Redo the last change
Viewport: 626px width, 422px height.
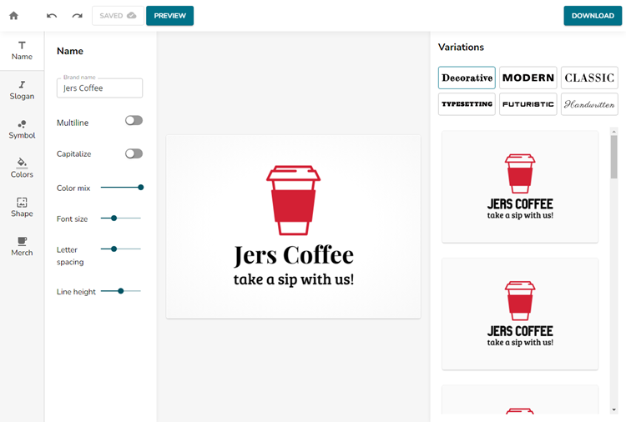(x=77, y=16)
